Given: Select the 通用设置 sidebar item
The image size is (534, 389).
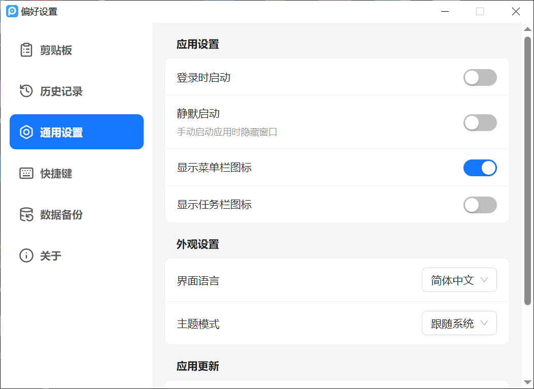Looking at the screenshot, I should pyautogui.click(x=77, y=132).
